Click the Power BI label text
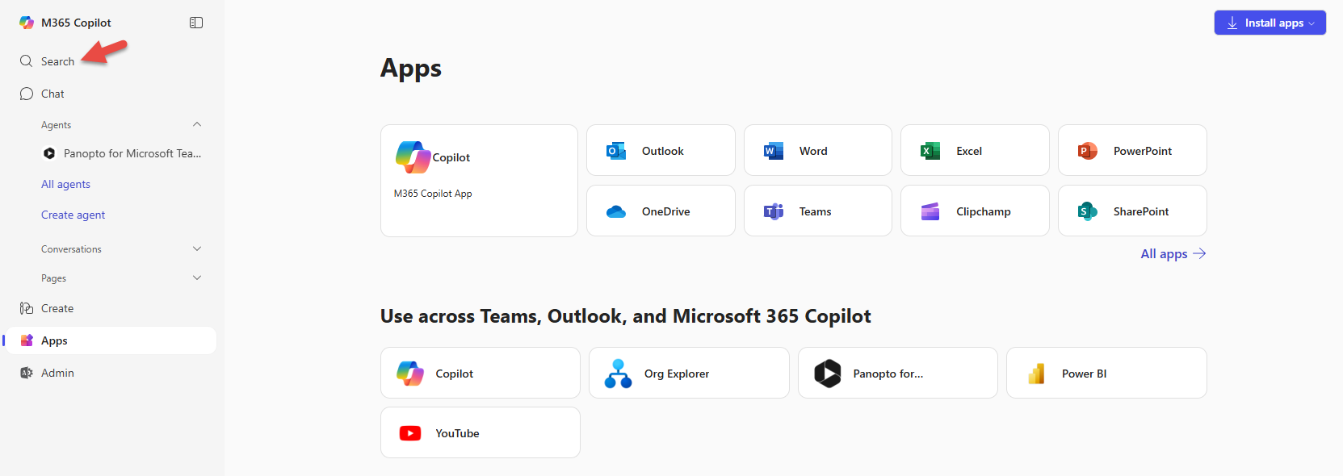The width and height of the screenshot is (1343, 476). (x=1084, y=374)
